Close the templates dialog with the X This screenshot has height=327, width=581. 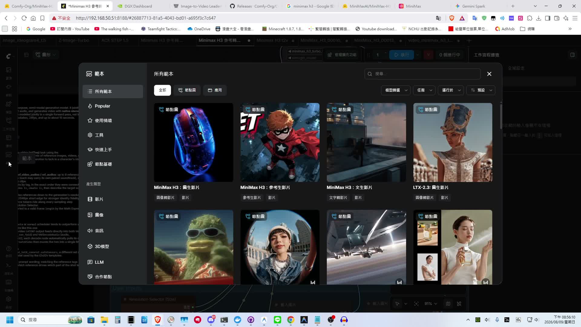point(489,74)
